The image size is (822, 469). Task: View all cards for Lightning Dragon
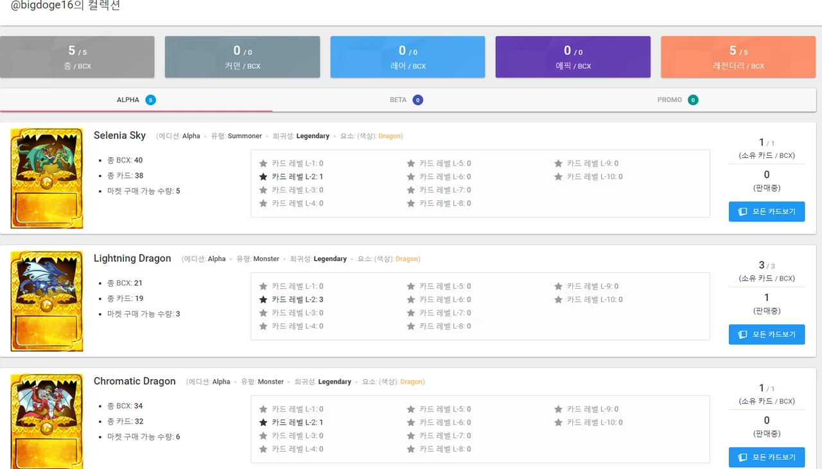click(x=767, y=334)
